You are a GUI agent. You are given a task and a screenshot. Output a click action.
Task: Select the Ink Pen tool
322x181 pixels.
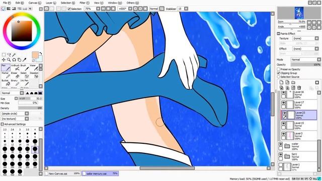click(x=25, y=82)
